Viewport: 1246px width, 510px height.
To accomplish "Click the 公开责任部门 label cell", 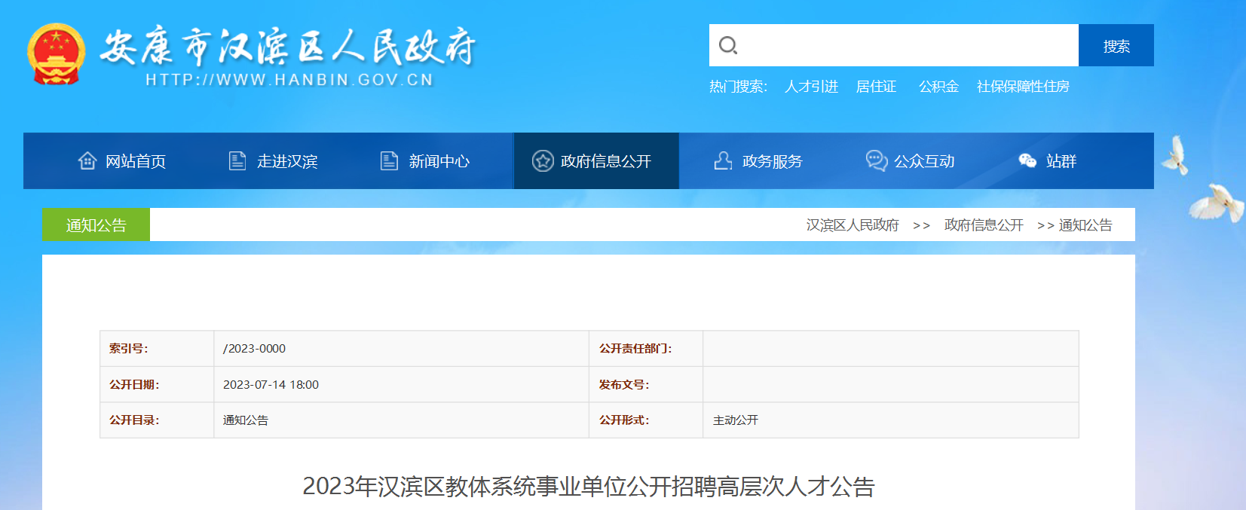I will (646, 349).
